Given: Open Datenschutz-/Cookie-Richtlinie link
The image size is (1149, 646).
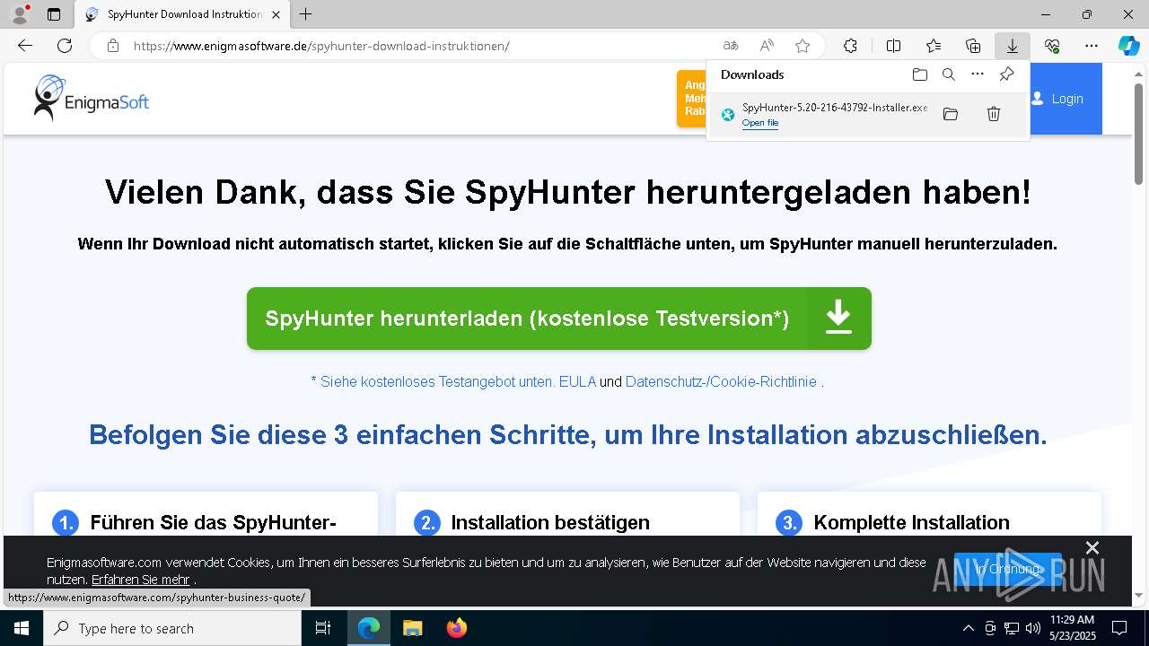Looking at the screenshot, I should (x=721, y=381).
